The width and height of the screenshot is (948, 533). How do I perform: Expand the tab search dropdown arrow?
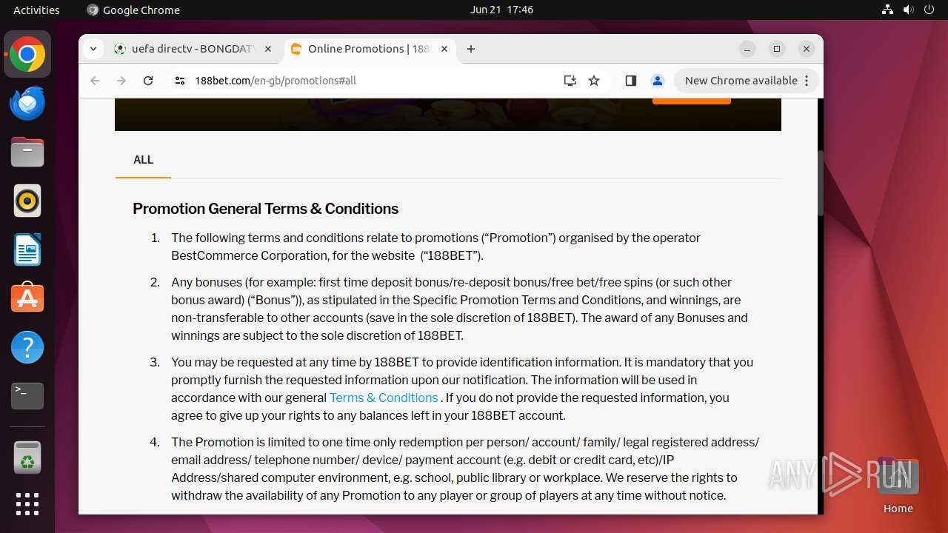pyautogui.click(x=93, y=49)
